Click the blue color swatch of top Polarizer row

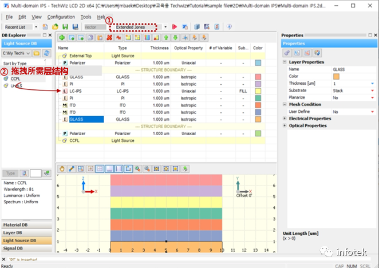(x=258, y=63)
